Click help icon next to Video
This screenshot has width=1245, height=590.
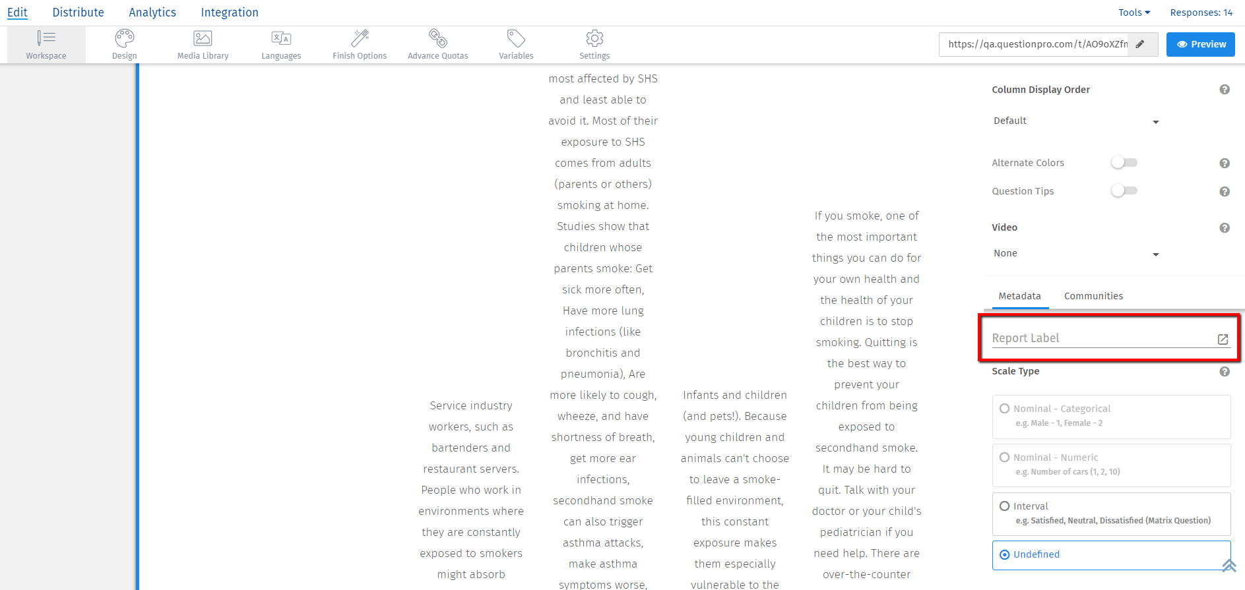1225,228
